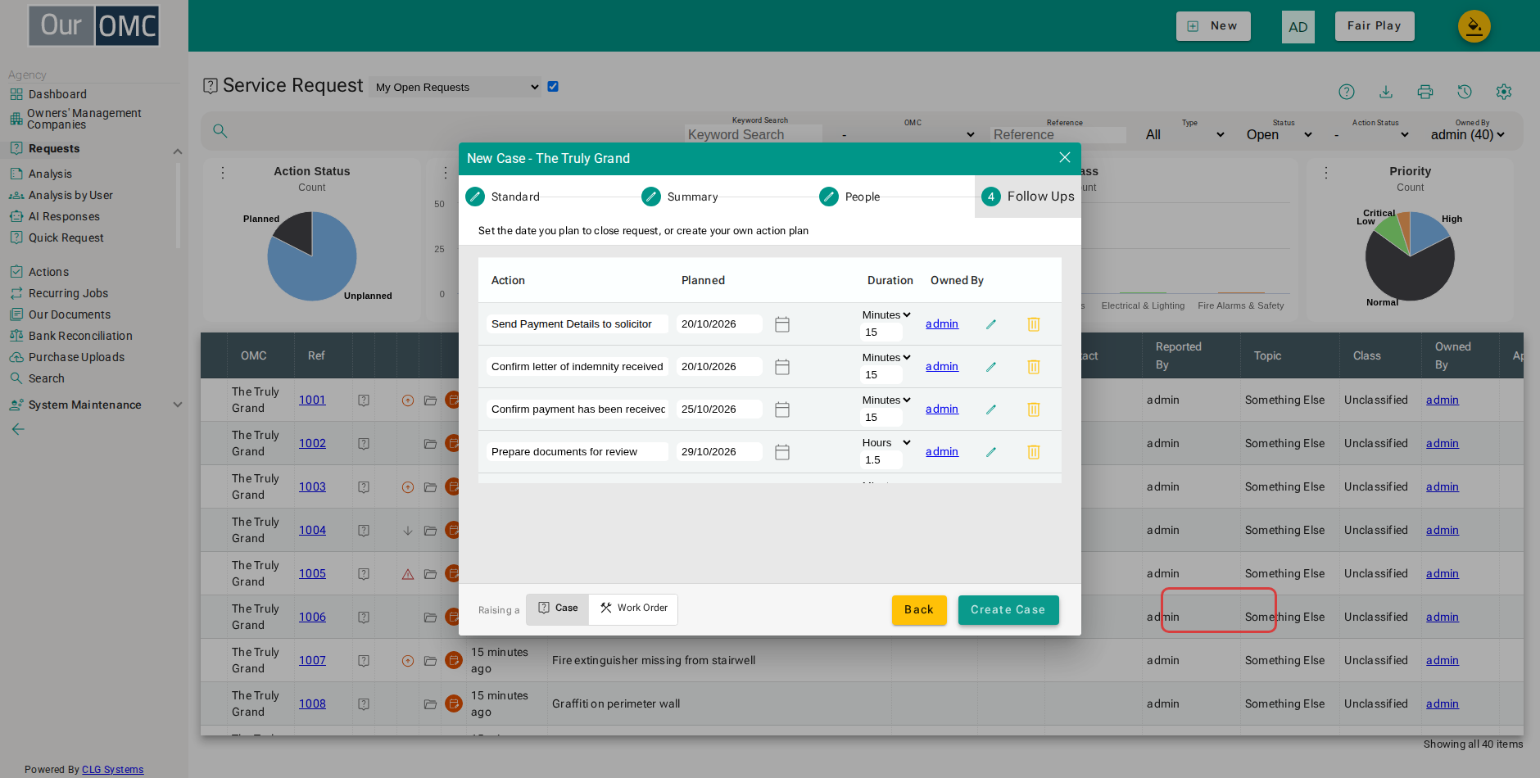The image size is (1540, 778).
Task: Collapse the Requests sidebar section
Action: (x=178, y=152)
